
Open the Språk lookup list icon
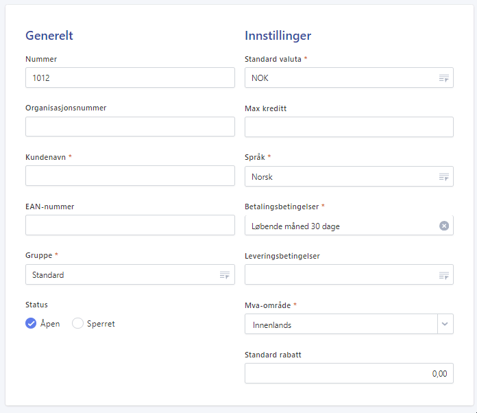pyautogui.click(x=444, y=176)
